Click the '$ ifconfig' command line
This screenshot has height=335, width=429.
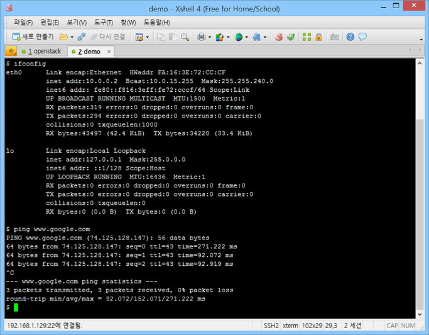pos(26,63)
